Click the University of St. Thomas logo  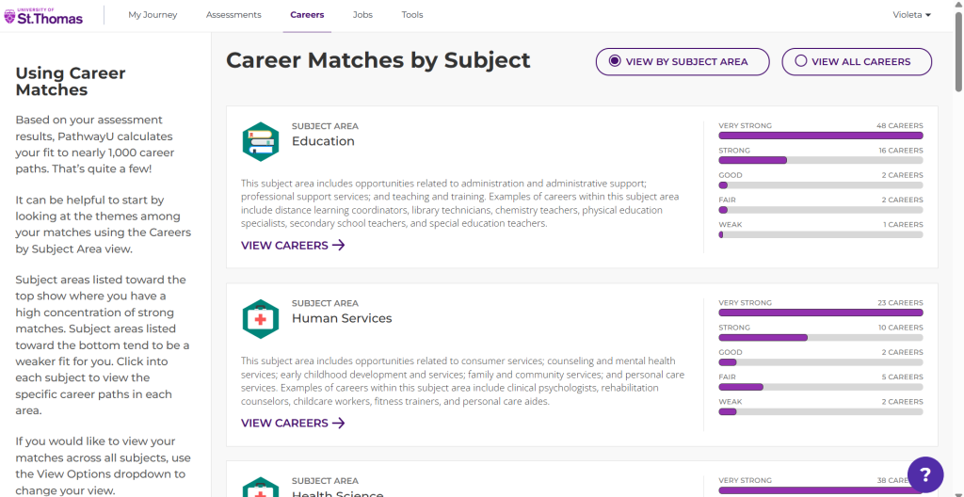pos(43,15)
